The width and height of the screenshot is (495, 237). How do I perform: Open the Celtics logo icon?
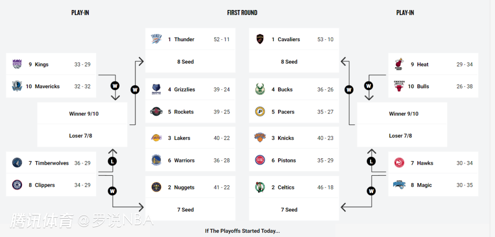pos(260,187)
